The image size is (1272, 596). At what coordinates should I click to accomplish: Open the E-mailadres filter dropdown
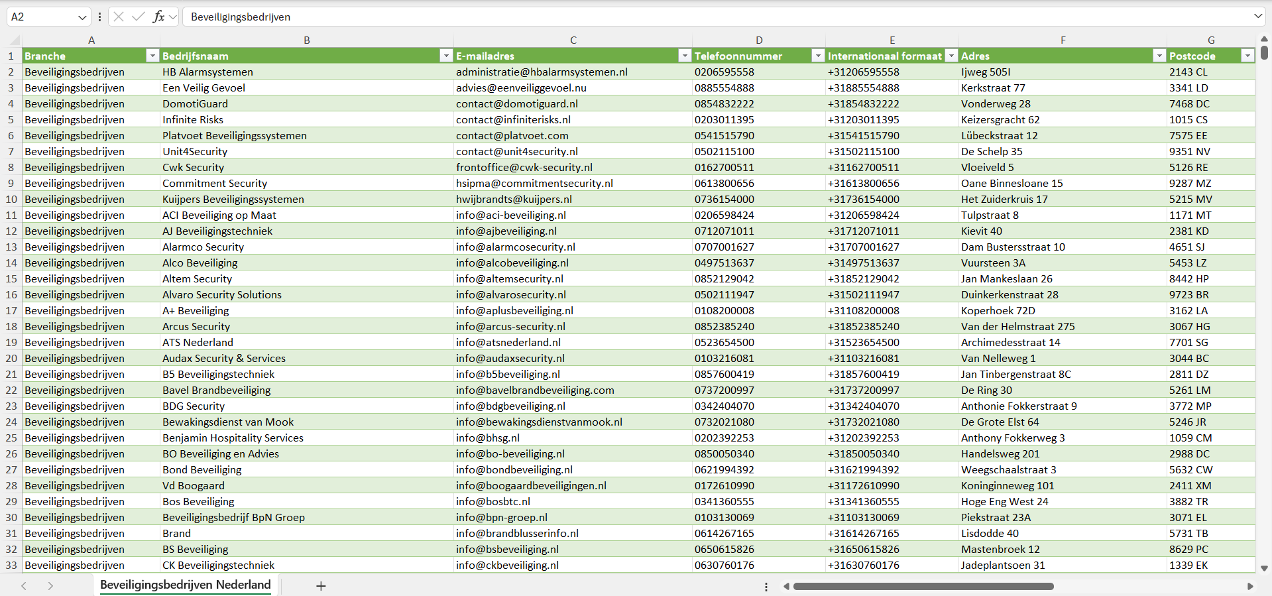(685, 56)
